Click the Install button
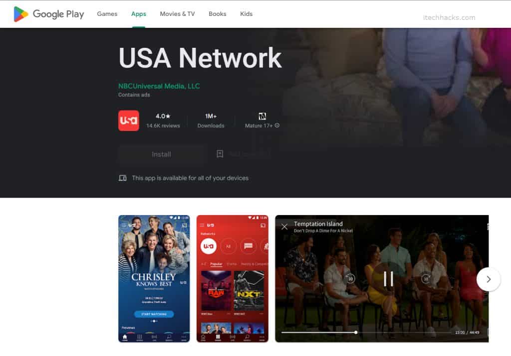The image size is (511, 356). click(x=161, y=154)
